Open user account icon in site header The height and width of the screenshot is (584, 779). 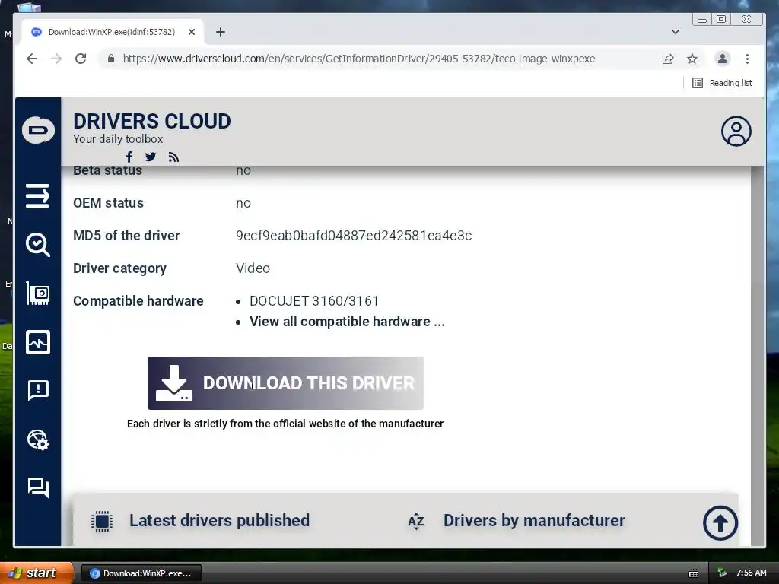(736, 131)
